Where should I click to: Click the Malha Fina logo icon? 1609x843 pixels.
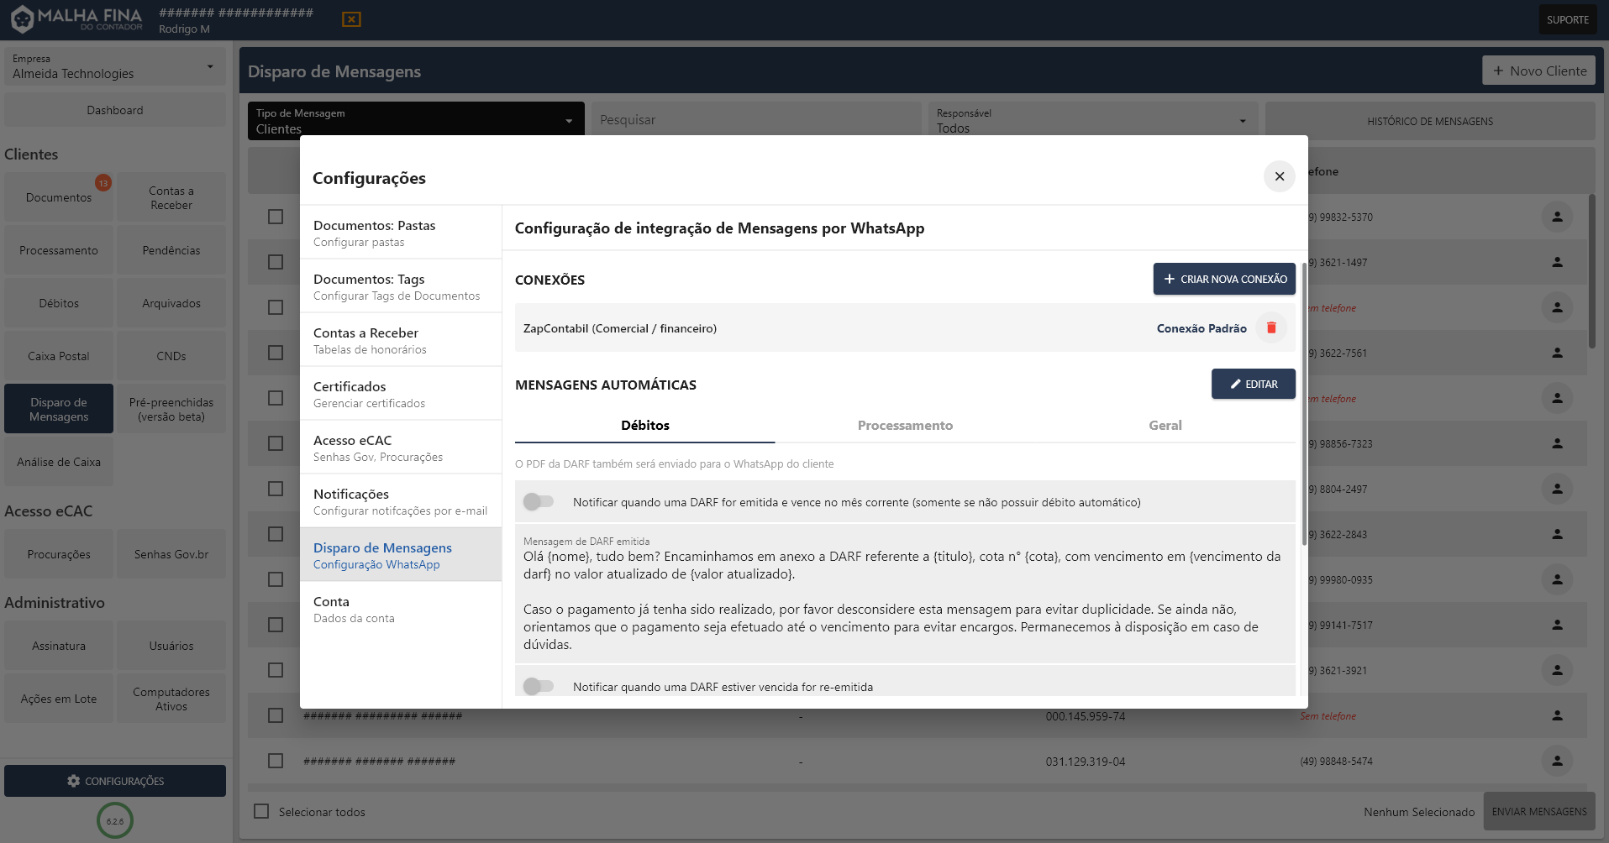pos(23,18)
